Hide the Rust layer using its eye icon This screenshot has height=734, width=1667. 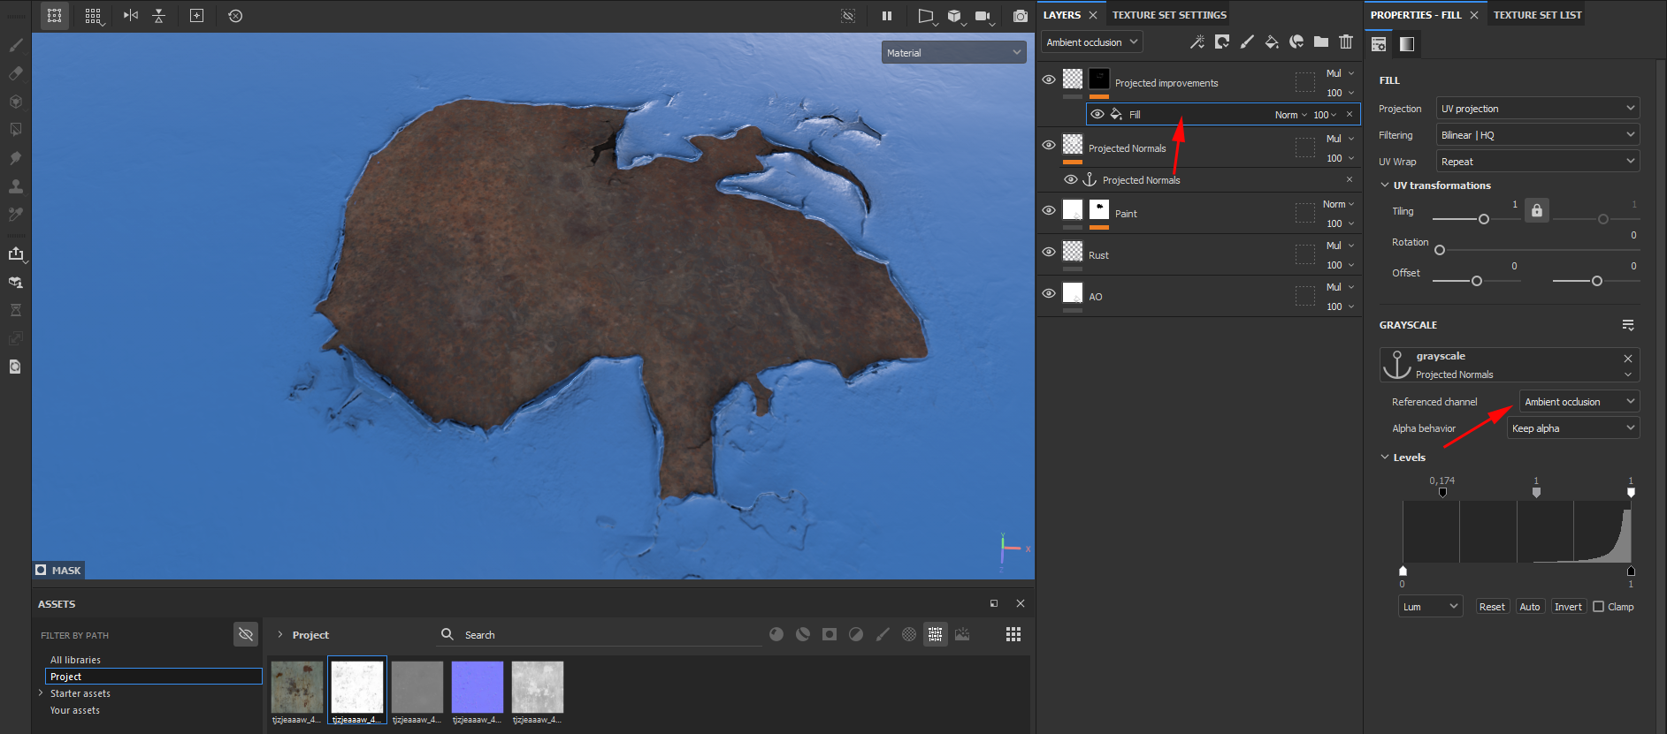pos(1049,252)
